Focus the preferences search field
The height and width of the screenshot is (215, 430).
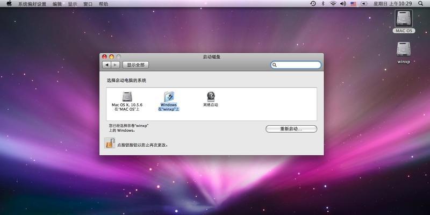pyautogui.click(x=296, y=65)
